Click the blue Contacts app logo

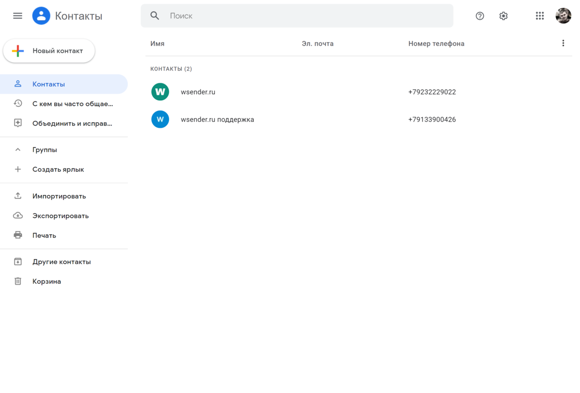[41, 16]
